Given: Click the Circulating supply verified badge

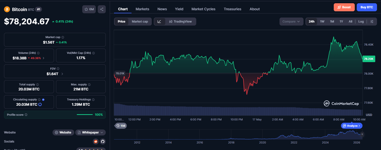Looking at the screenshot, I should pyautogui.click(x=43, y=99).
